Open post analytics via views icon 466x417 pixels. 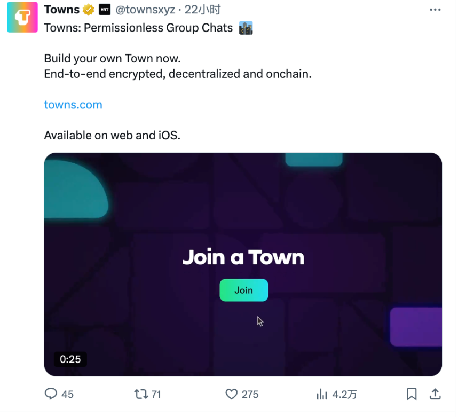(x=321, y=394)
